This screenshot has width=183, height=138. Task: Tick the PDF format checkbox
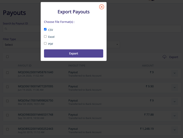[45, 43]
